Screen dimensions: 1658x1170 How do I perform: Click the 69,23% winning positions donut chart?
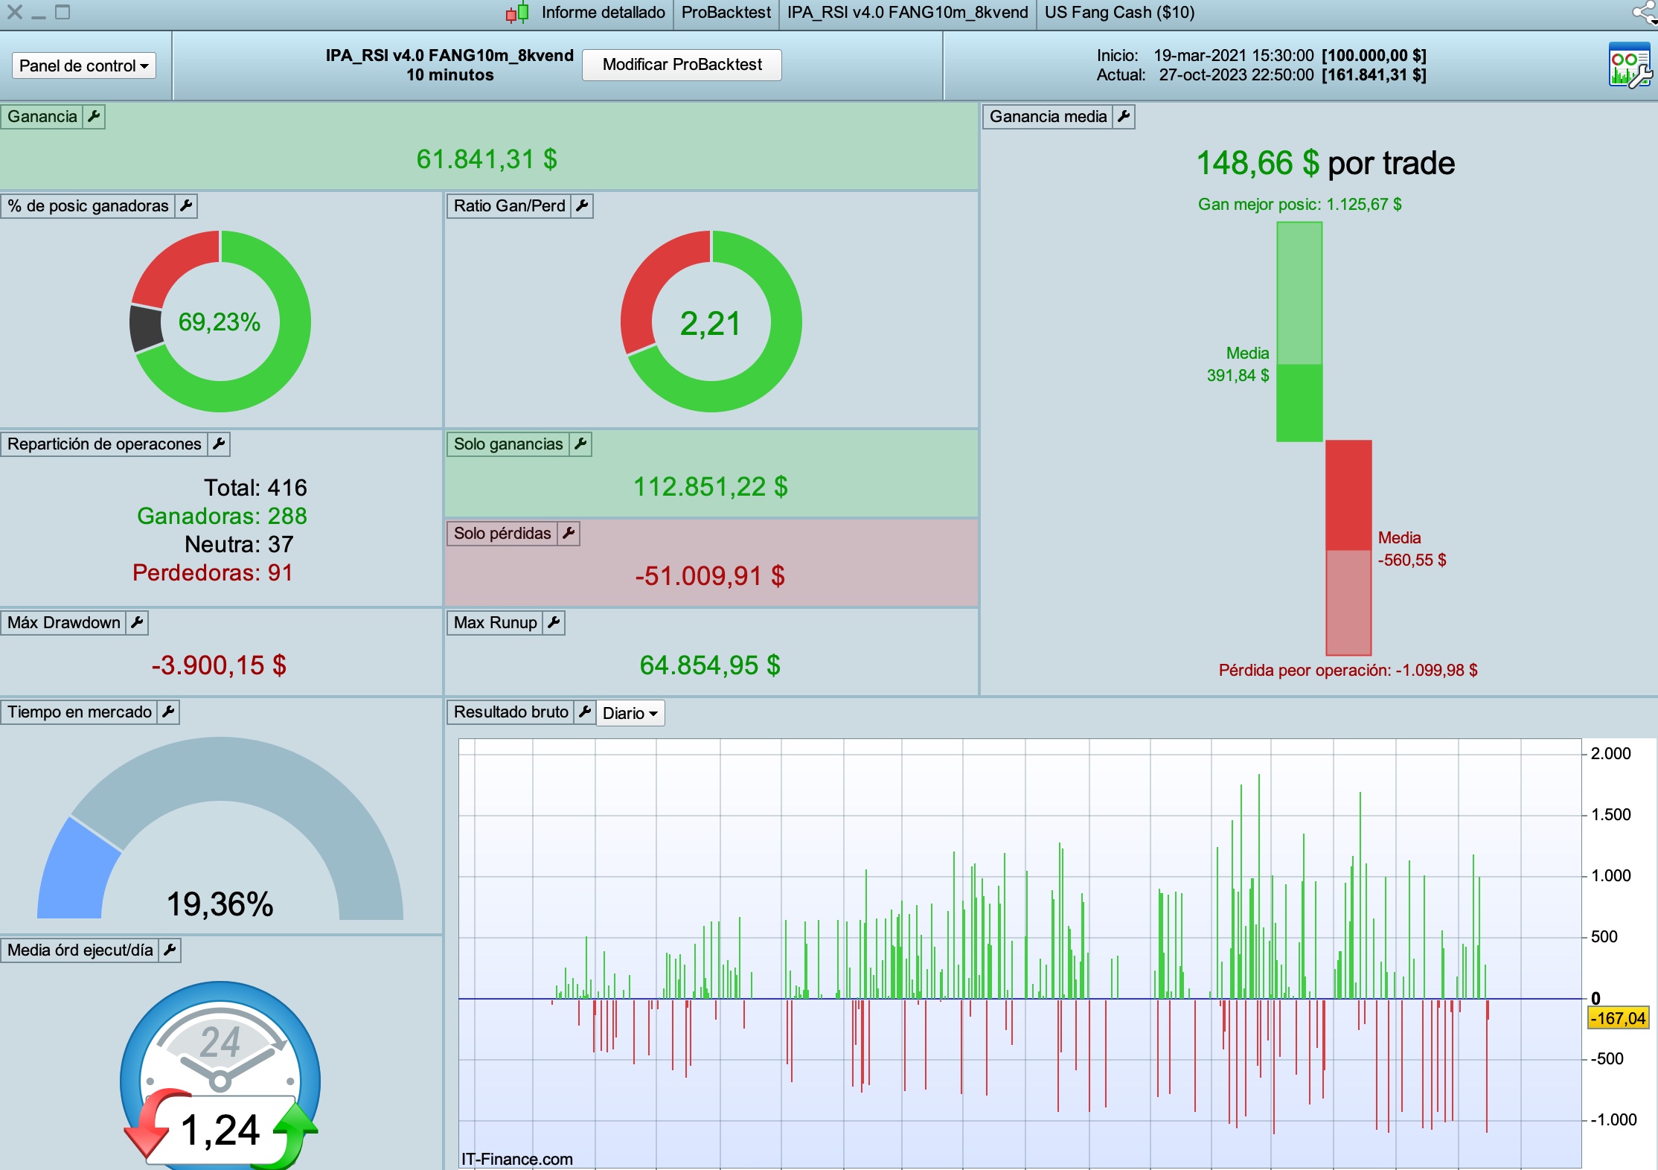(x=220, y=322)
